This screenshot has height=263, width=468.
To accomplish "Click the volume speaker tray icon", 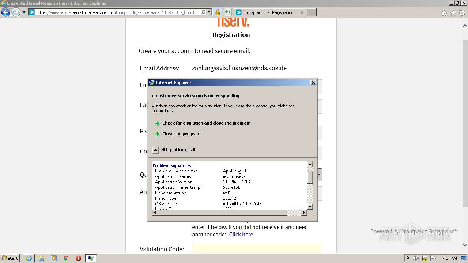I will (416, 258).
